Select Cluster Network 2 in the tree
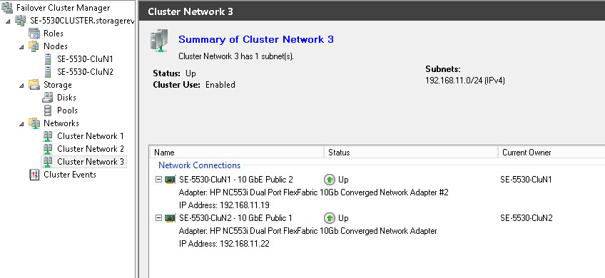The width and height of the screenshot is (605, 278). click(91, 149)
